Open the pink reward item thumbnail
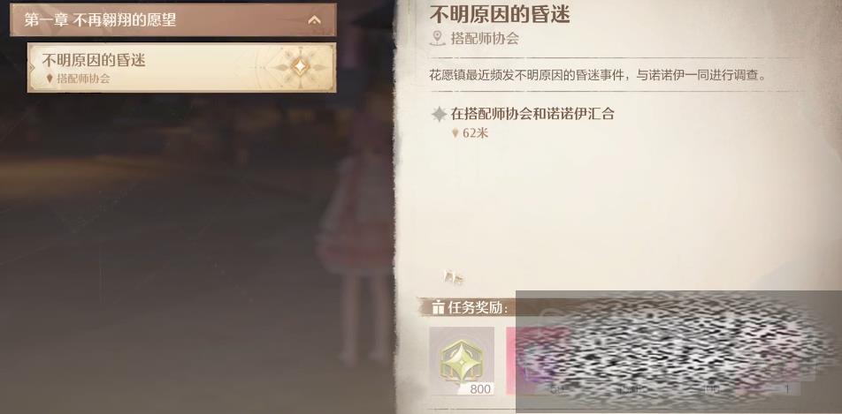842x414 pixels. [x=511, y=361]
